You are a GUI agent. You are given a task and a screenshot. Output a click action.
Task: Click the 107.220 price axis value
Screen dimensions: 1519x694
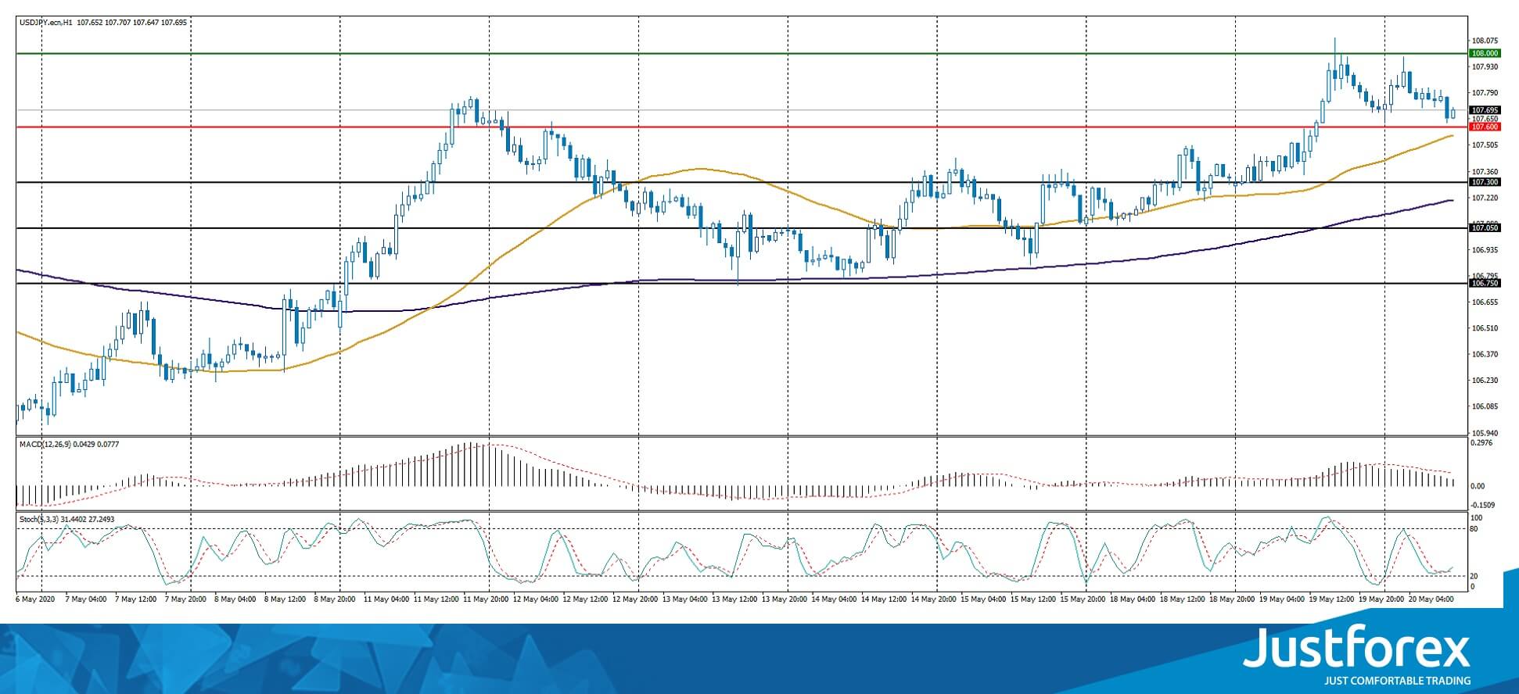1485,198
